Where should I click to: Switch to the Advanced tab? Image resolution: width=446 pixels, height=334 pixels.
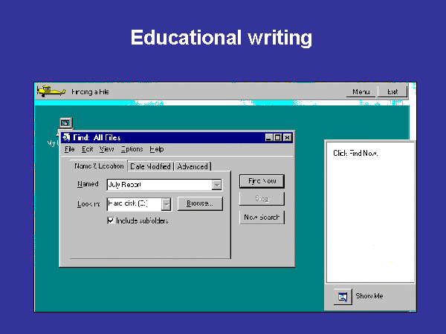(193, 166)
